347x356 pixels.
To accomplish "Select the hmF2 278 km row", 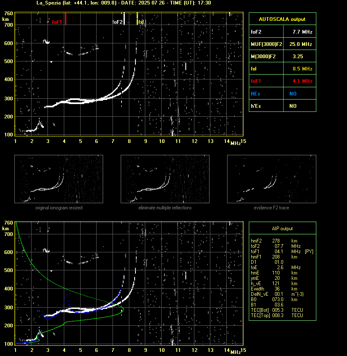I will [274, 240].
